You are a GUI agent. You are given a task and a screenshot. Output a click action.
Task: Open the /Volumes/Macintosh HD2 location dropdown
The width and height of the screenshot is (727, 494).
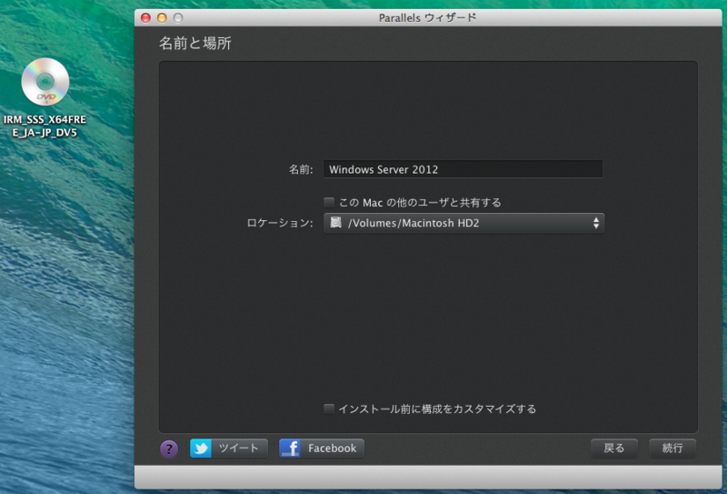click(x=463, y=223)
